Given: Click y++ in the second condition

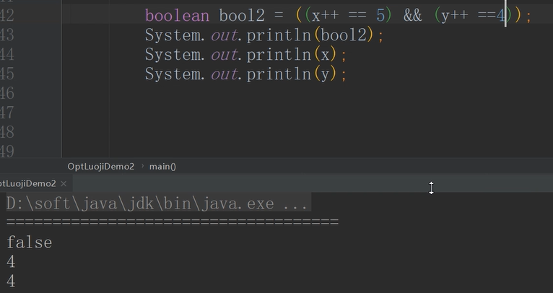Looking at the screenshot, I should pyautogui.click(x=455, y=16).
